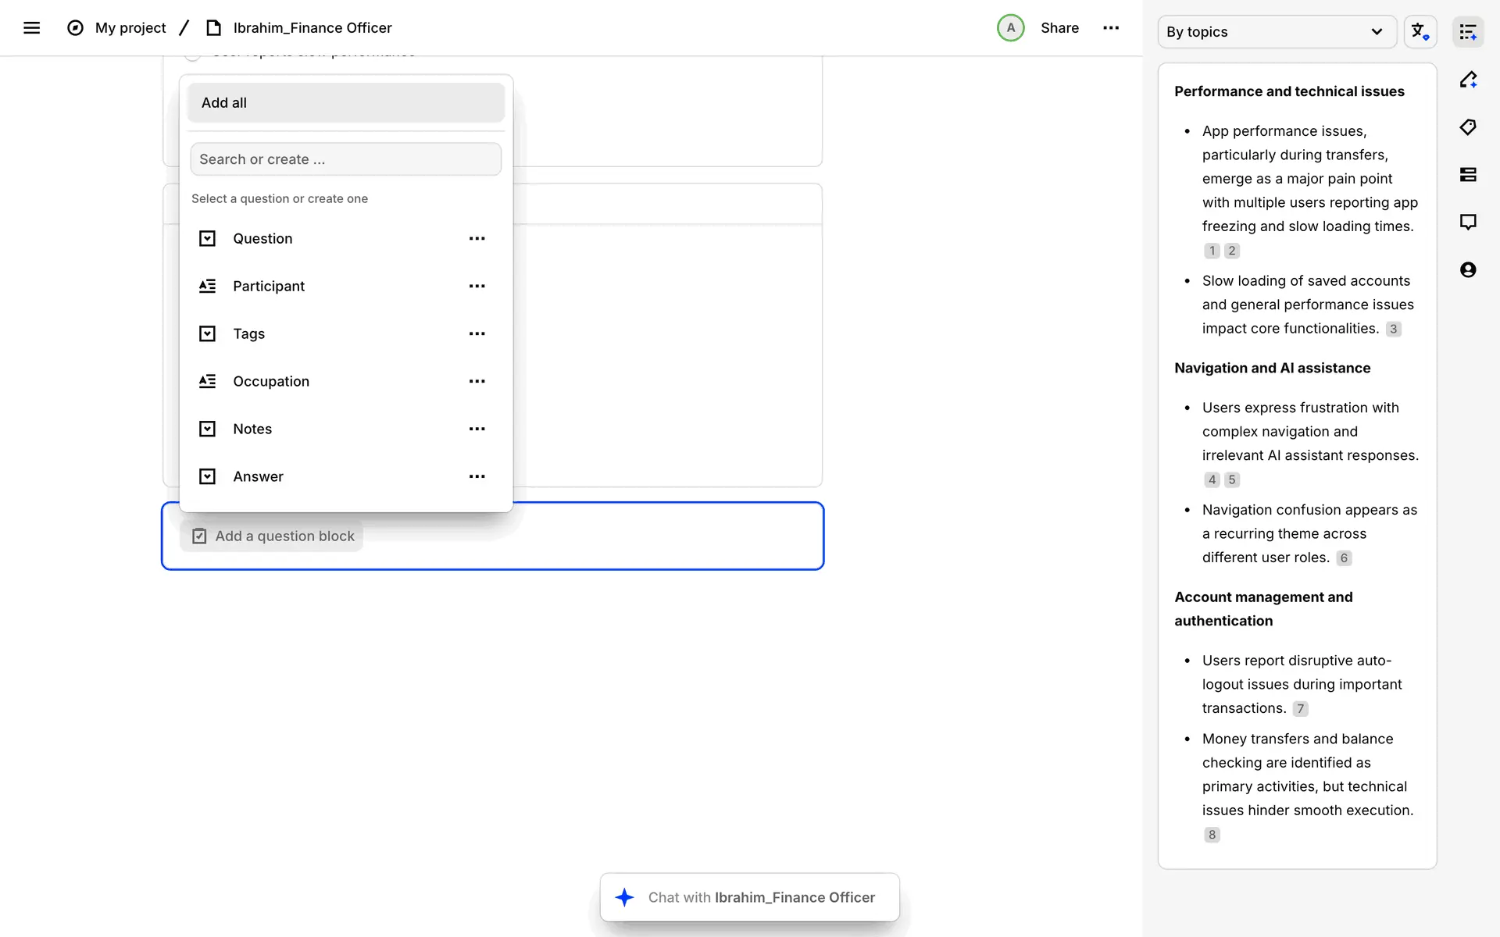Open the participant profile icon
The image size is (1500, 937).
click(x=1468, y=270)
